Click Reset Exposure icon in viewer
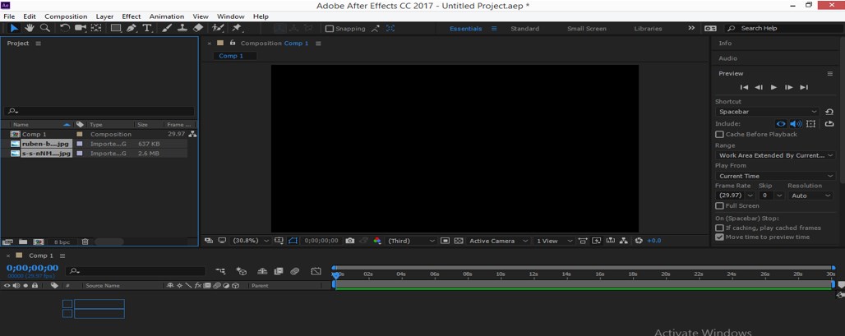This screenshot has height=336, width=845. coord(640,241)
